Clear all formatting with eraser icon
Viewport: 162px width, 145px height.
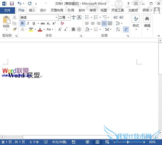(x=62, y=23)
